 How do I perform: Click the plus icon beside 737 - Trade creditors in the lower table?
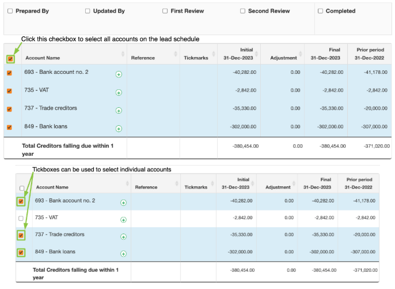pos(123,237)
